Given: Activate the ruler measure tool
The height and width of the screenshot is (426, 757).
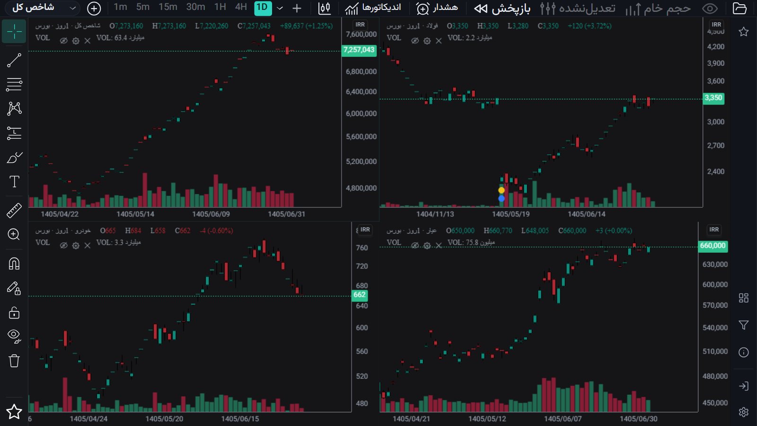Looking at the screenshot, I should (x=14, y=210).
